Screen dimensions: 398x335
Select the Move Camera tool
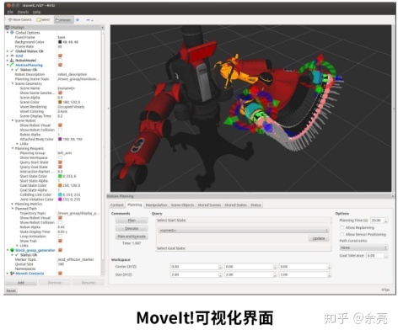19,20
